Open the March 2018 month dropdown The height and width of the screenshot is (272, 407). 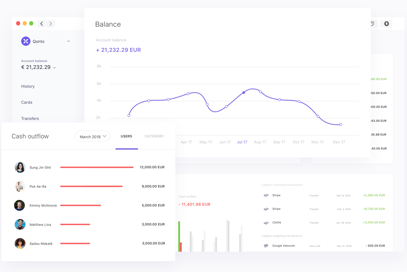(x=93, y=136)
